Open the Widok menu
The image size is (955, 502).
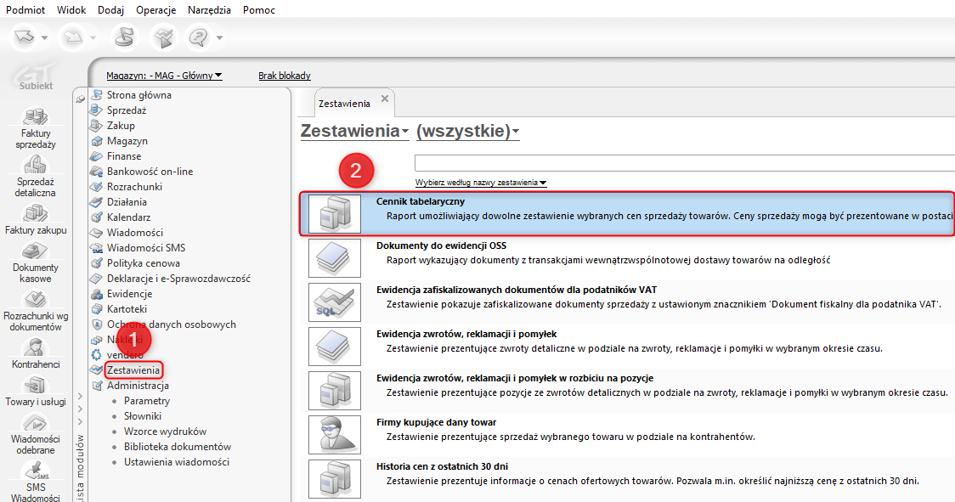[x=71, y=9]
